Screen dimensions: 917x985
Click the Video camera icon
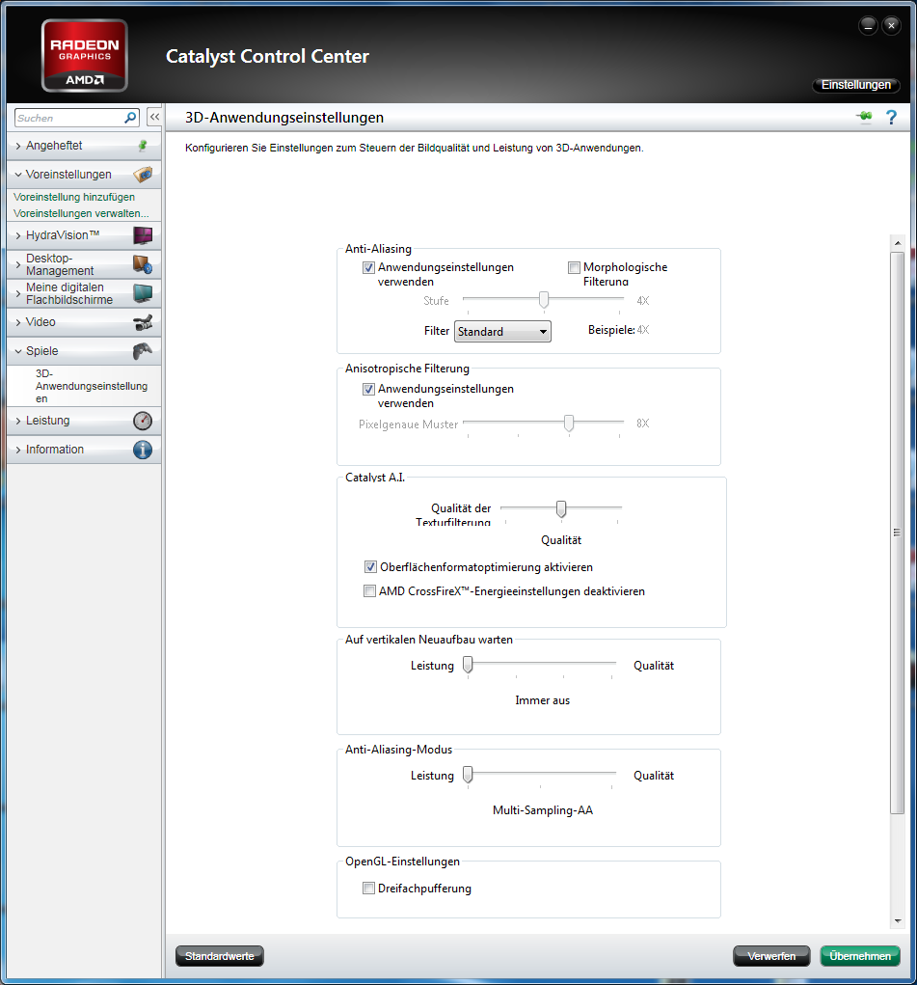pyautogui.click(x=143, y=322)
